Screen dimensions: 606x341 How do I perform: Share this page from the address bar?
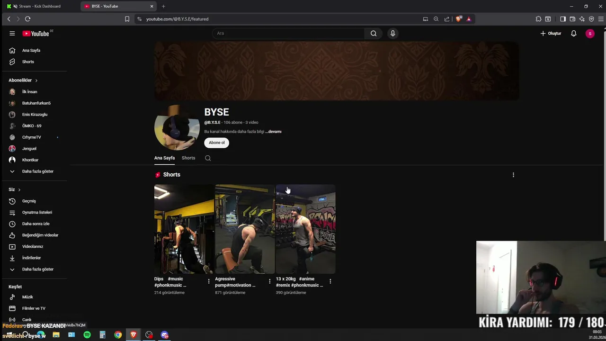pyautogui.click(x=447, y=19)
